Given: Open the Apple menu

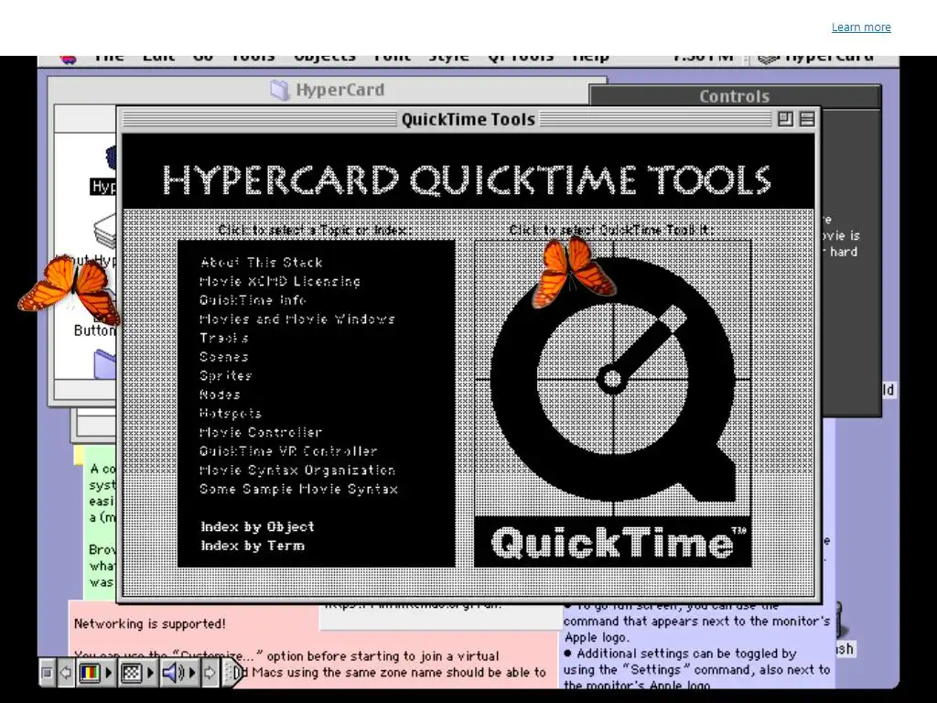Looking at the screenshot, I should click(68, 59).
